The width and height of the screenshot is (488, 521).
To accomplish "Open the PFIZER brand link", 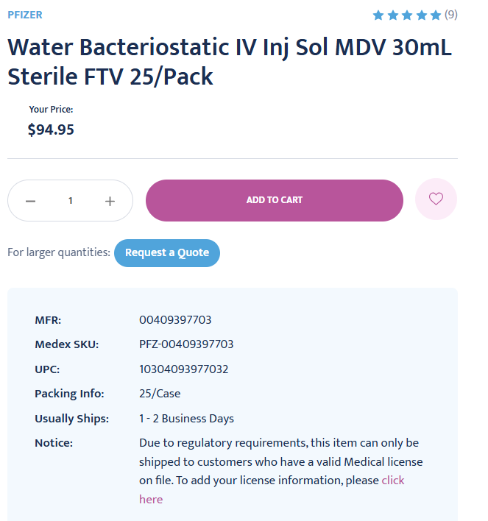I will (x=25, y=15).
